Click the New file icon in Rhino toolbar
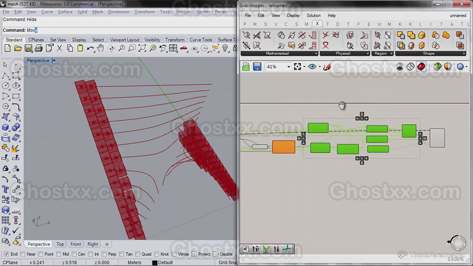Viewport: 473px width, 266px height. 8,48
